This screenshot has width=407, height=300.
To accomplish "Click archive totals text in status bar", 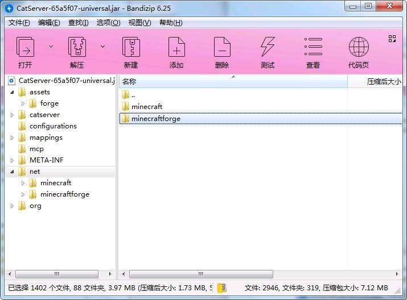I will 316,288.
